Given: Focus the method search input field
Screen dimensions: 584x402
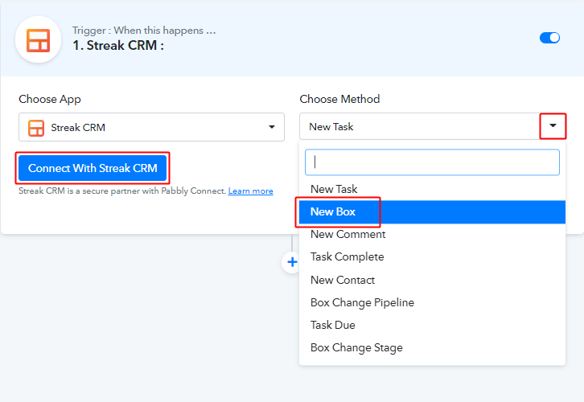Looking at the screenshot, I should [x=432, y=162].
